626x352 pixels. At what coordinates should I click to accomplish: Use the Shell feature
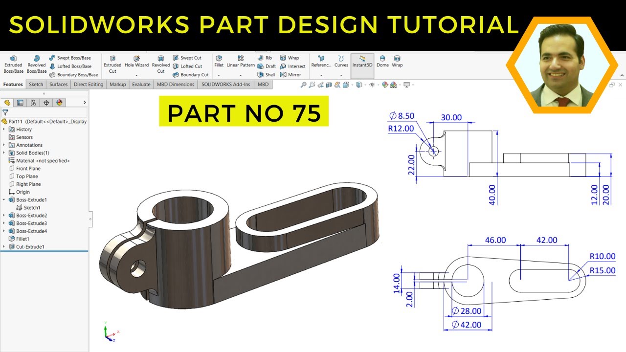click(x=266, y=75)
